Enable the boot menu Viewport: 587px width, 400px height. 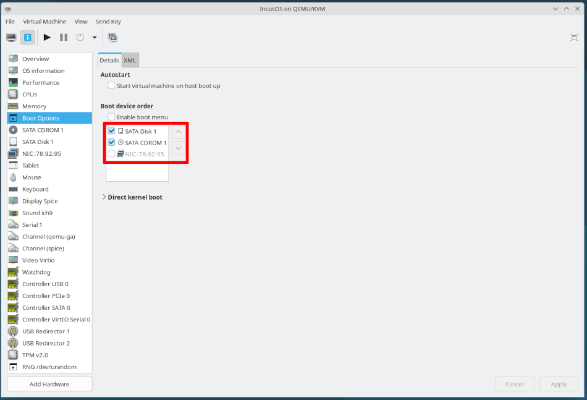(x=111, y=117)
